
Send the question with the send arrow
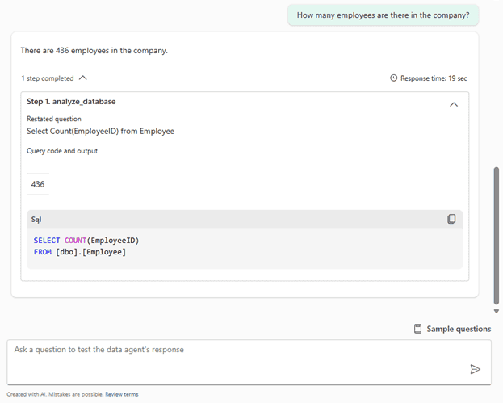(x=475, y=369)
